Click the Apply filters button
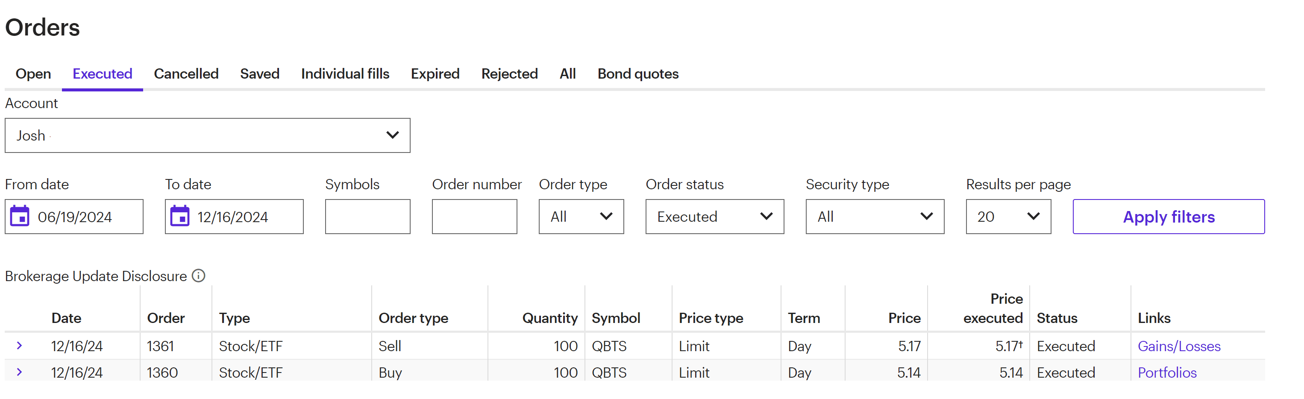1304x399 pixels. pyautogui.click(x=1168, y=216)
